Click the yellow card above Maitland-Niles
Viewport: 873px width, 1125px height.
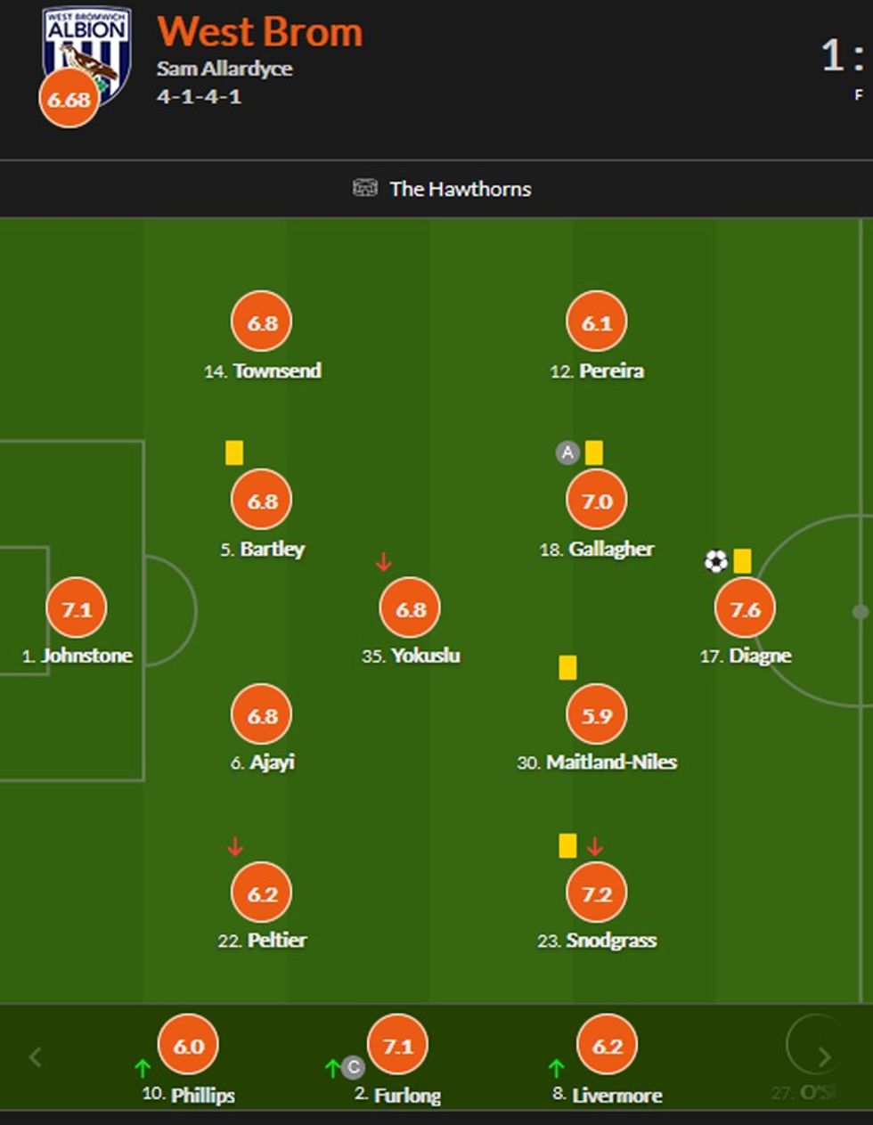coord(567,667)
